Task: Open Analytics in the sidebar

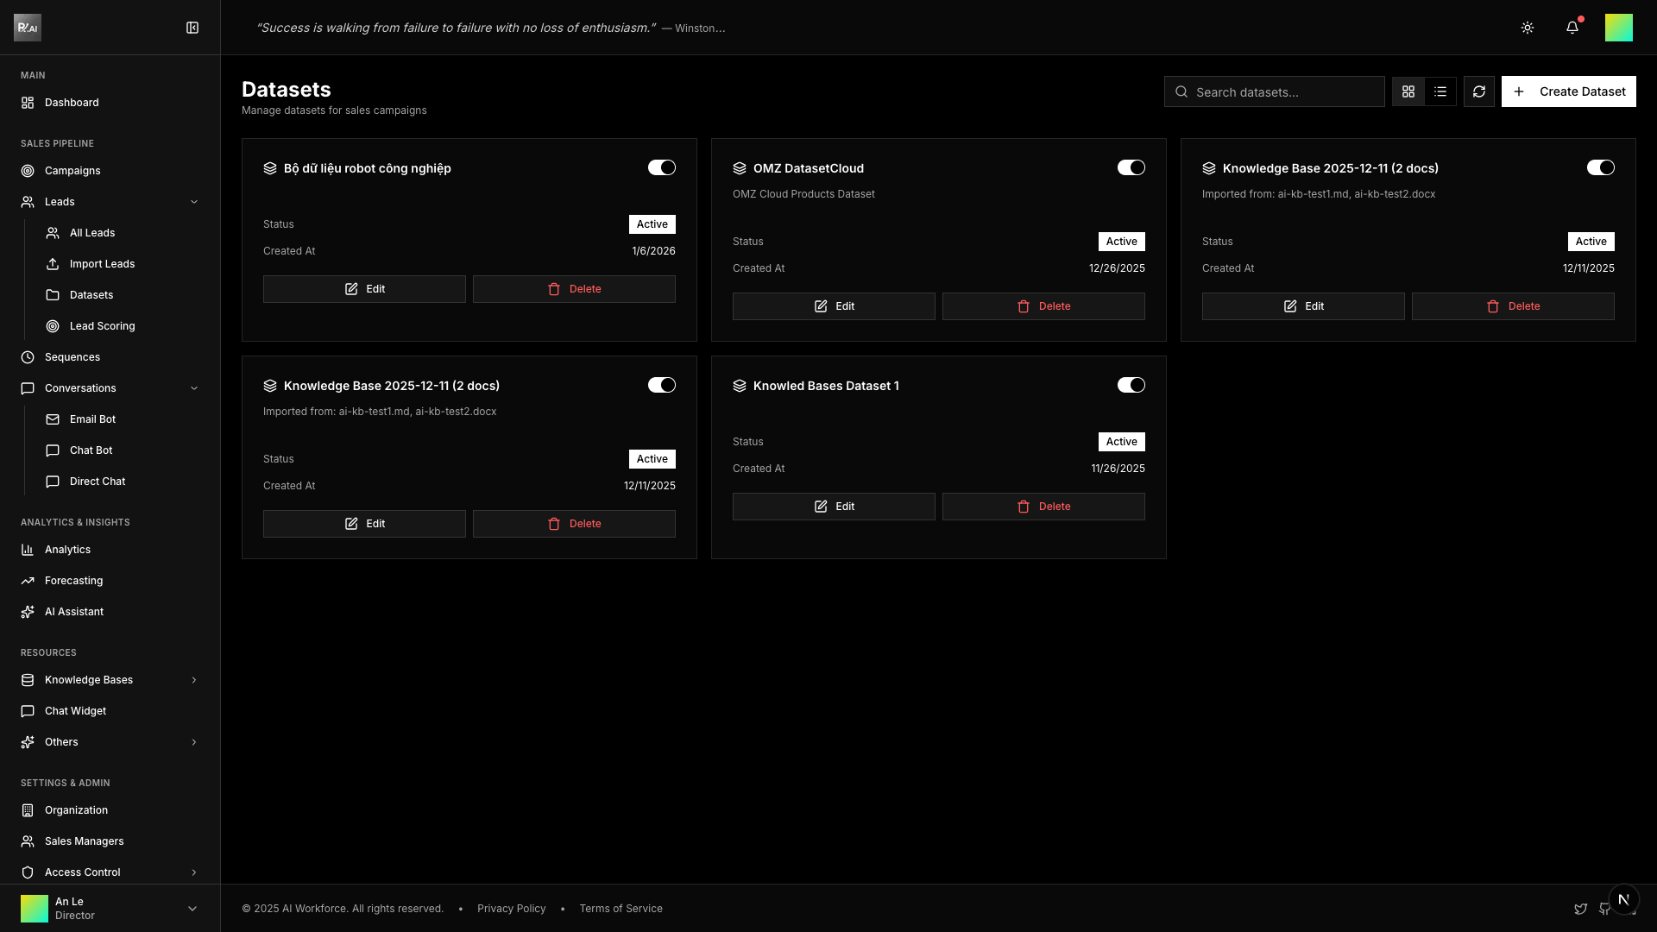Action: pos(67,550)
